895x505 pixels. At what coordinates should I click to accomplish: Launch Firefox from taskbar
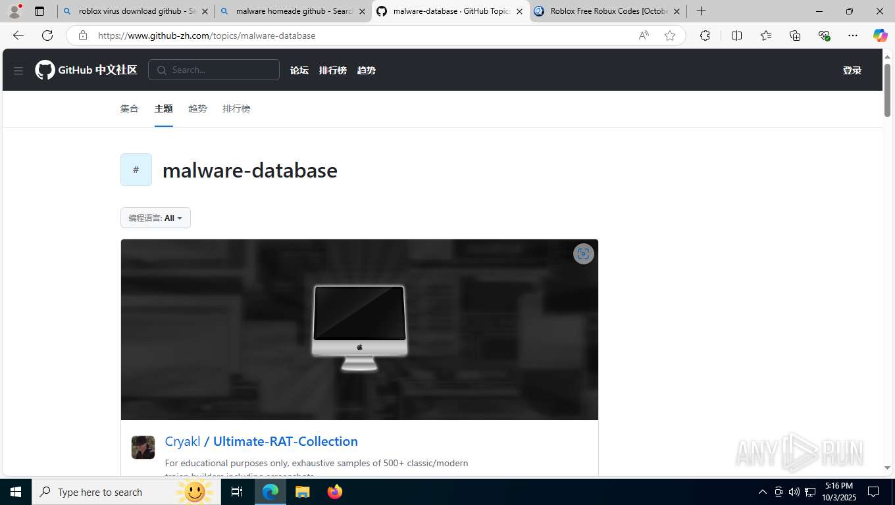coord(335,492)
